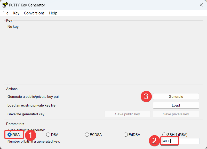Focus the number of bits input field
The height and width of the screenshot is (149, 207).
[181, 141]
